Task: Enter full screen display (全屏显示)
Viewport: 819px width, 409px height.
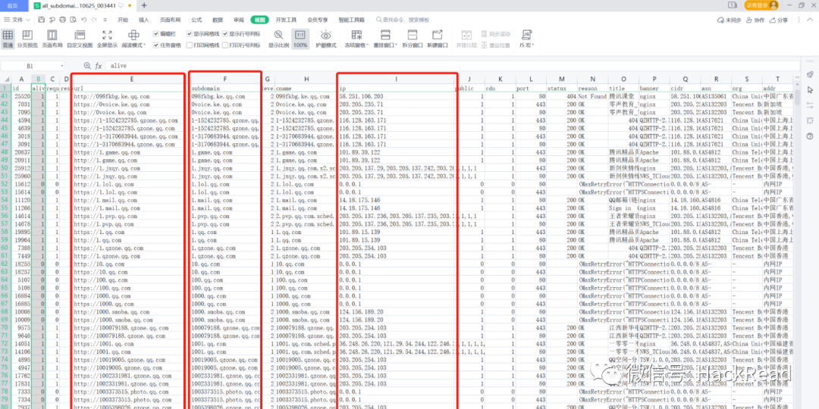Action: point(107,39)
